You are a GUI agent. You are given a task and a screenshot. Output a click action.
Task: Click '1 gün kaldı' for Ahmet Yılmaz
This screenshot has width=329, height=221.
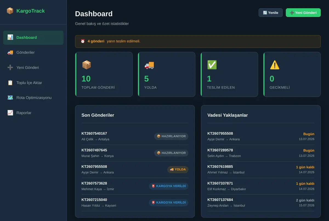click(305, 167)
